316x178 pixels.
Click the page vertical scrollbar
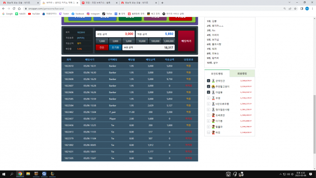pyautogui.click(x=314, y=124)
